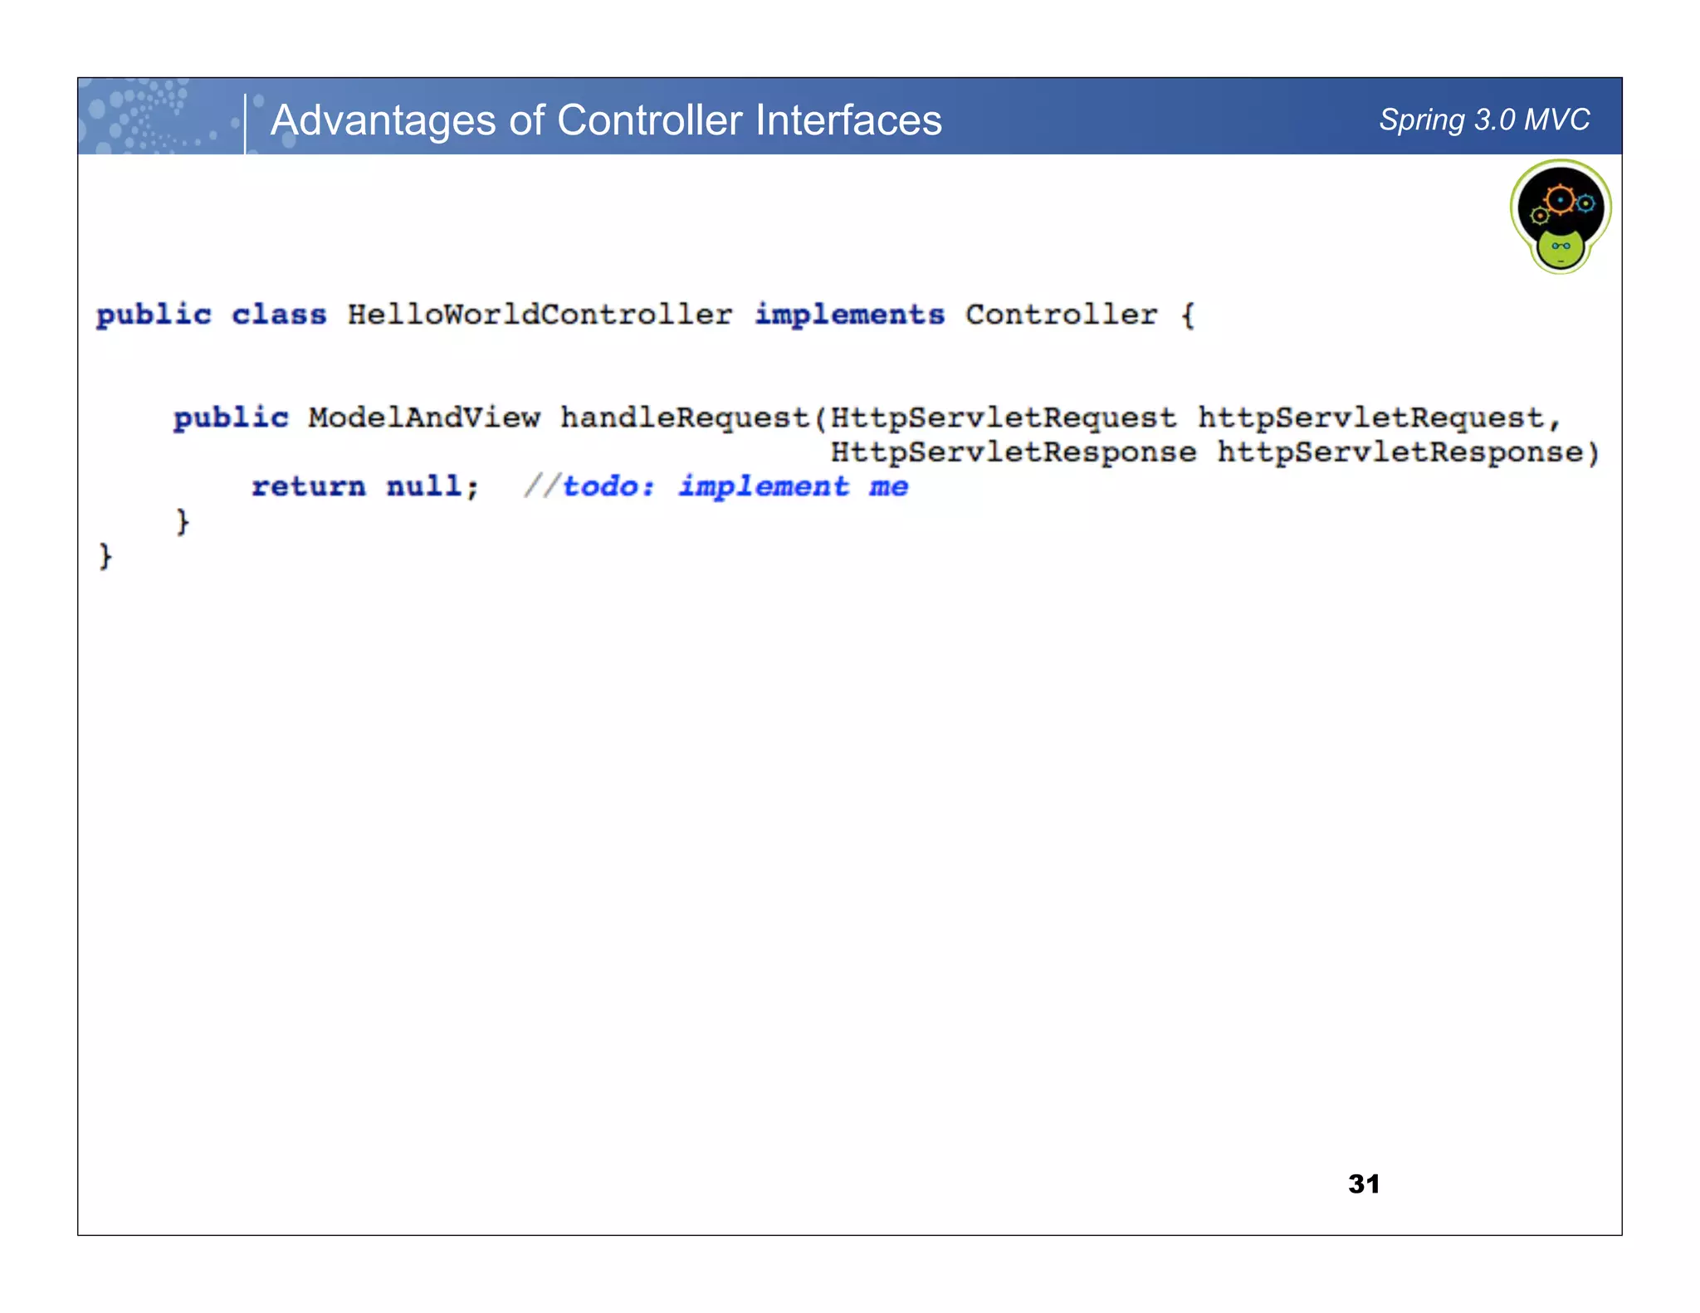Click the method's 'public' keyword
The height and width of the screenshot is (1313, 1700).
coord(231,417)
